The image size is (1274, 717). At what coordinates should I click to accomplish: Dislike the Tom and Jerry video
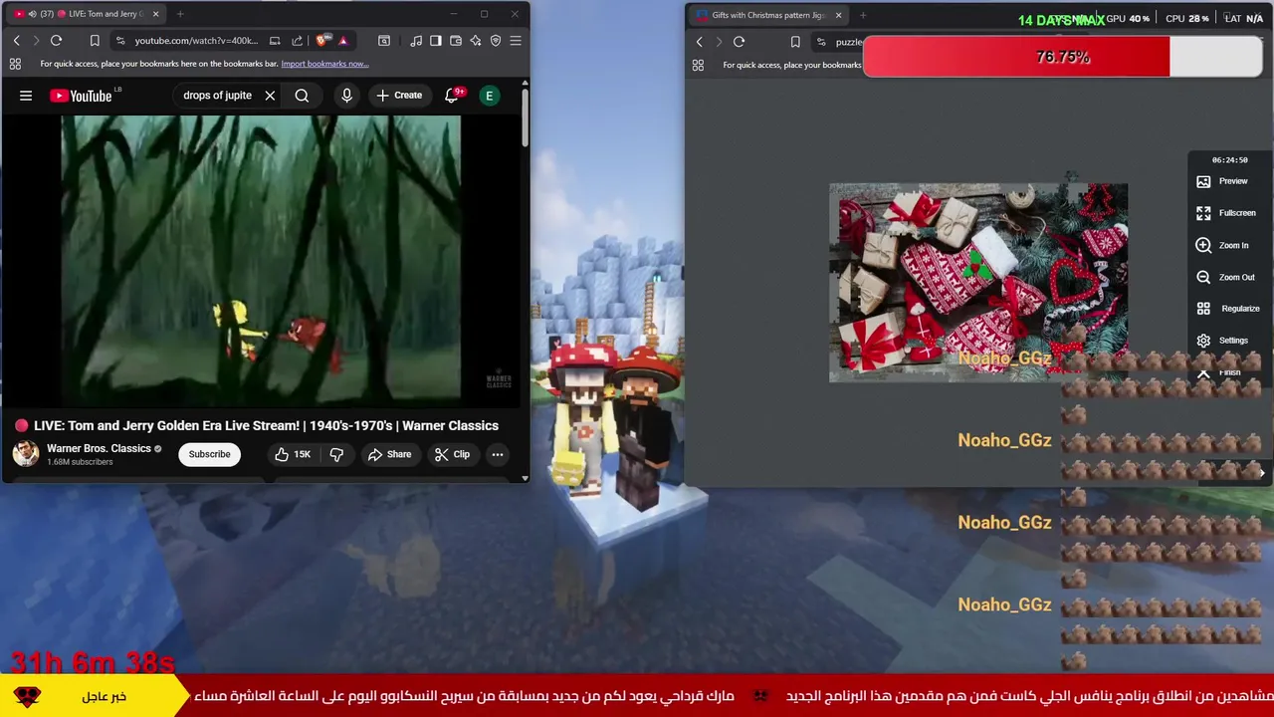pyautogui.click(x=336, y=454)
